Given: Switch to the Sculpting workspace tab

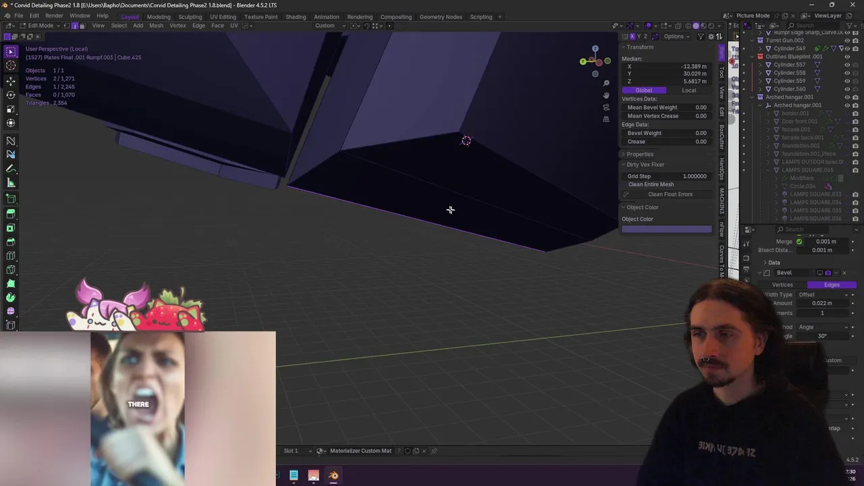Looking at the screenshot, I should [x=190, y=17].
